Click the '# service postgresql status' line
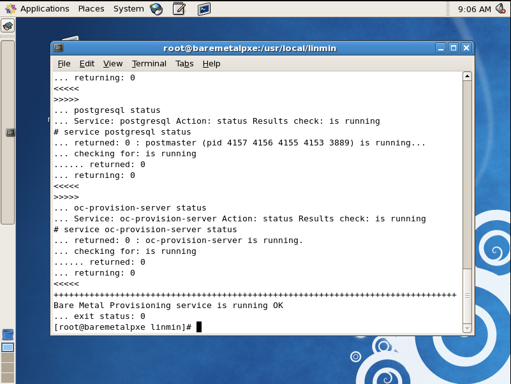 (122, 132)
